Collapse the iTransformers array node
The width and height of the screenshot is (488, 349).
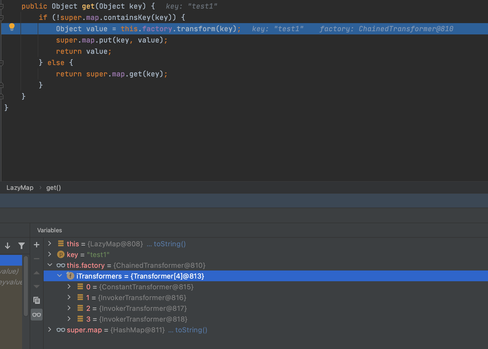(60, 276)
